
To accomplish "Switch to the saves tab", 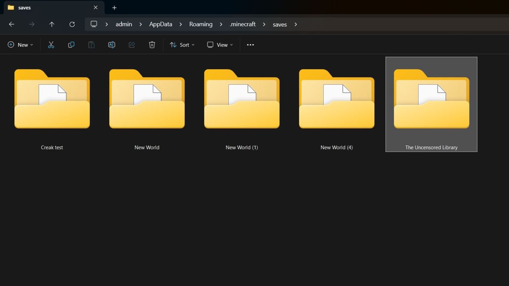I will pyautogui.click(x=24, y=7).
